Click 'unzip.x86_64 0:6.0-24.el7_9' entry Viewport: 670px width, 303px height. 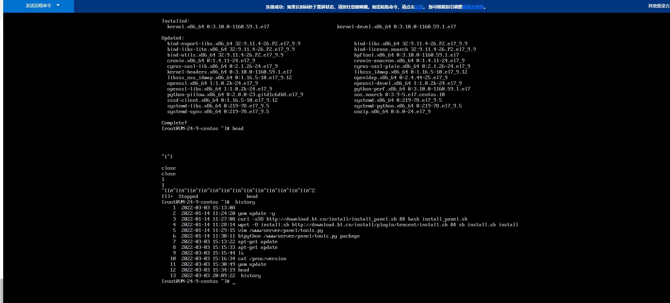(x=392, y=112)
